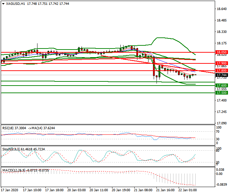Click the red 17.900 price level tag
The image size is (229, 194).
click(x=222, y=63)
